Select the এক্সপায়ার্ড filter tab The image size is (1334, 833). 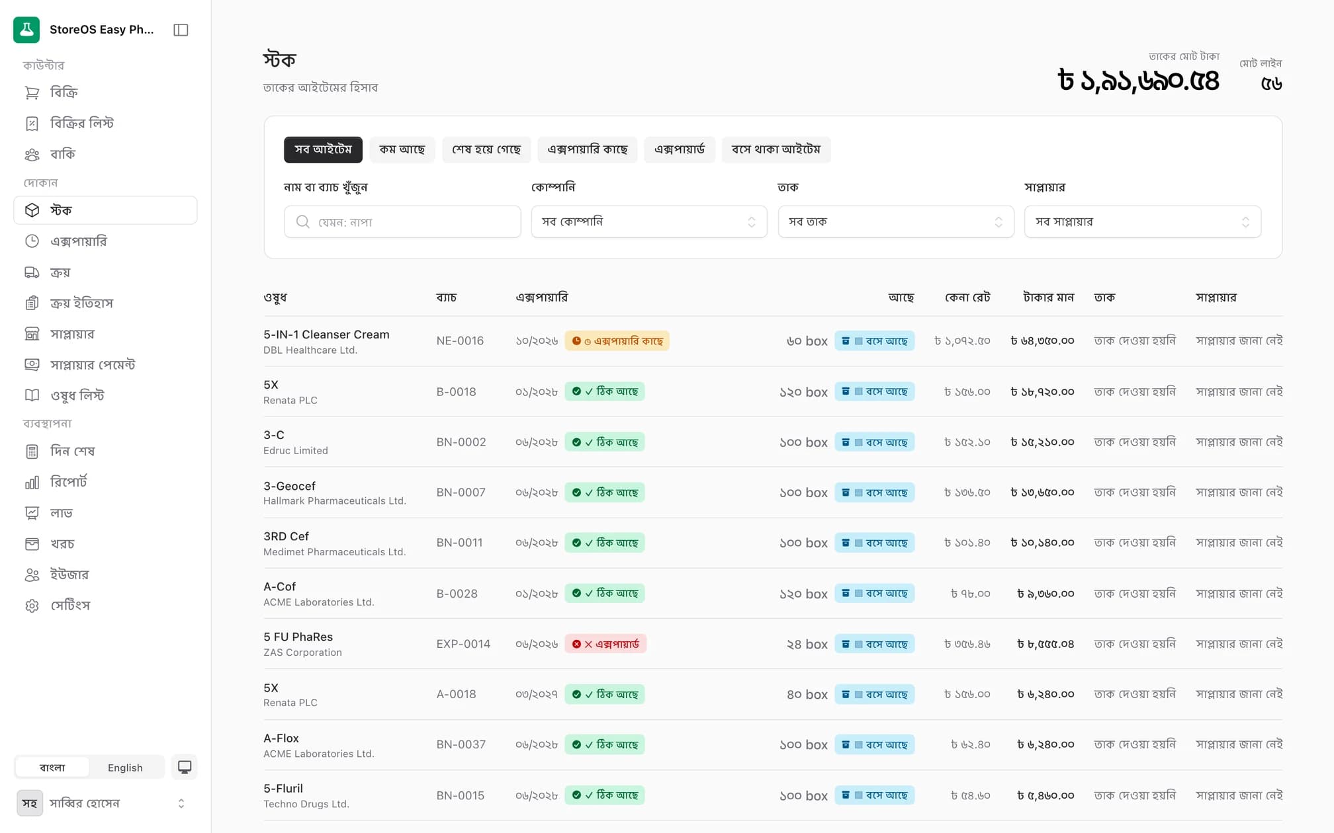(x=680, y=149)
